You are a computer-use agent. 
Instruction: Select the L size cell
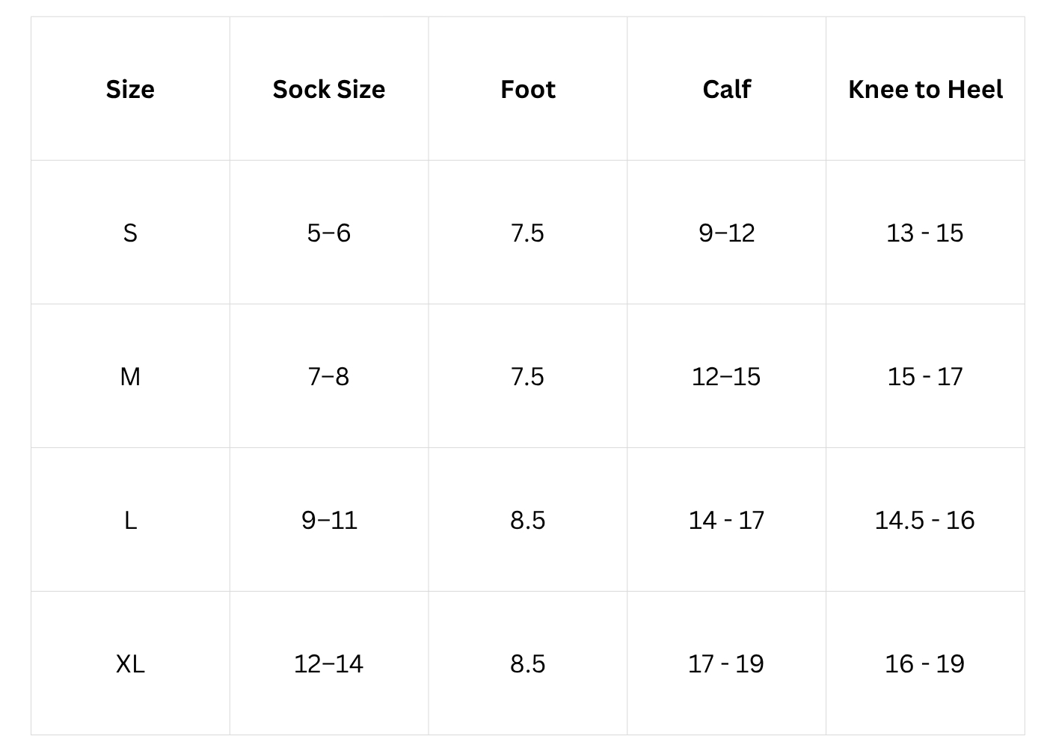pos(130,520)
